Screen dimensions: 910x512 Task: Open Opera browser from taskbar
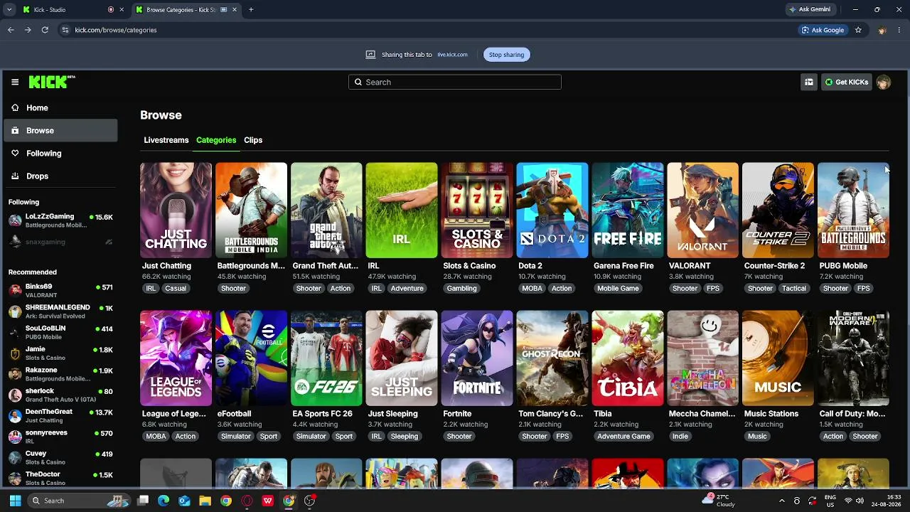point(247,501)
